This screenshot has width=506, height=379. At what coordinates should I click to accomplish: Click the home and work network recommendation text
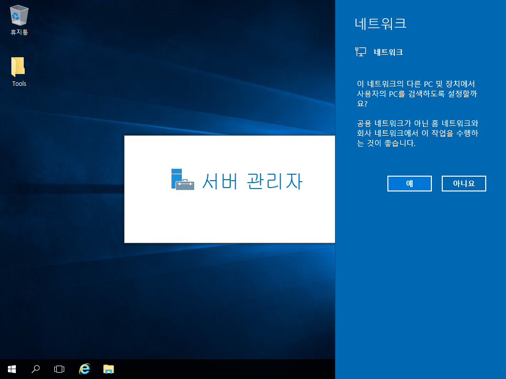click(x=418, y=133)
